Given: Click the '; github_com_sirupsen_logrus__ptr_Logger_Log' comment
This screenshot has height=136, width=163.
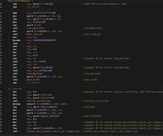Looking at the screenshot, I should 109,131.
